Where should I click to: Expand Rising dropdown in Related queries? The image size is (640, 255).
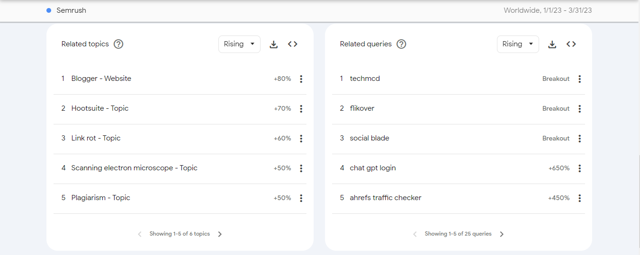point(518,44)
